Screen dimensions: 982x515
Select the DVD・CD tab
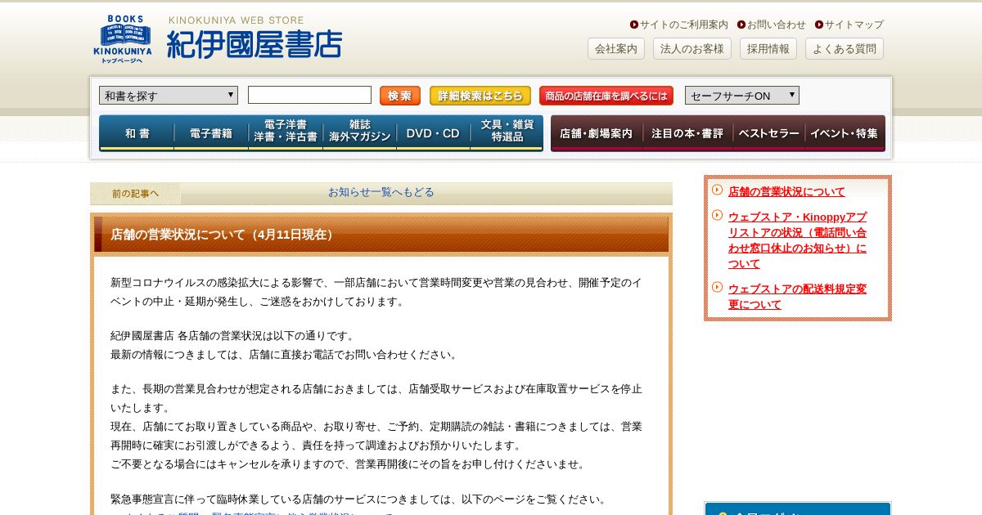434,133
